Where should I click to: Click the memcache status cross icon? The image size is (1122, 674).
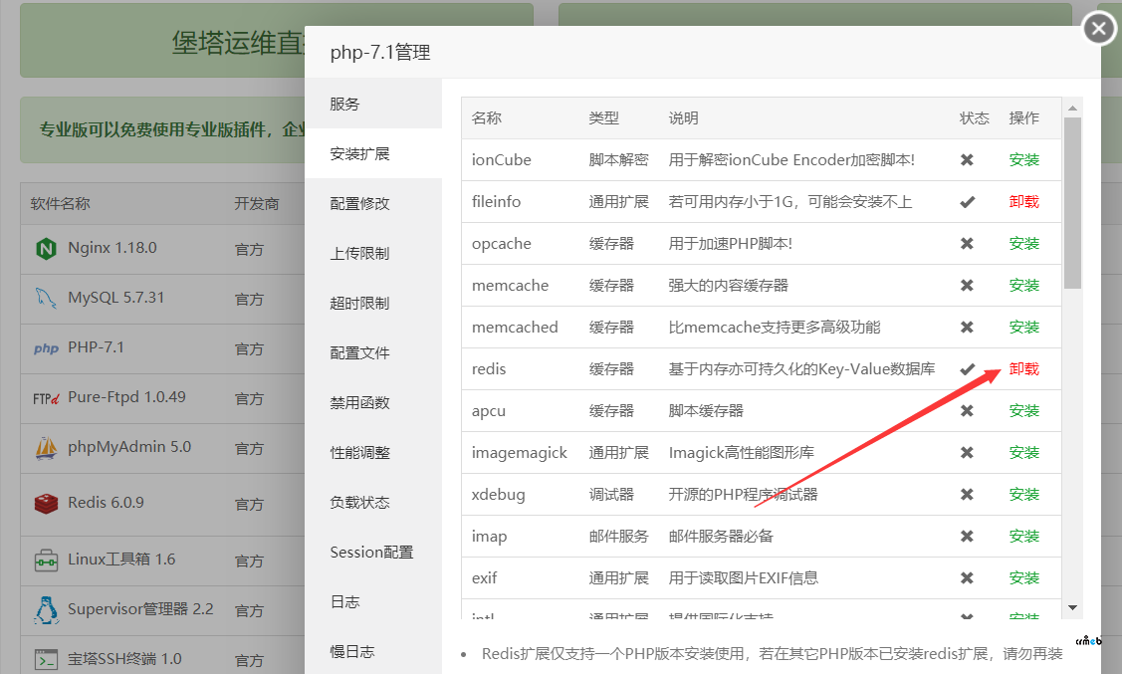(967, 286)
